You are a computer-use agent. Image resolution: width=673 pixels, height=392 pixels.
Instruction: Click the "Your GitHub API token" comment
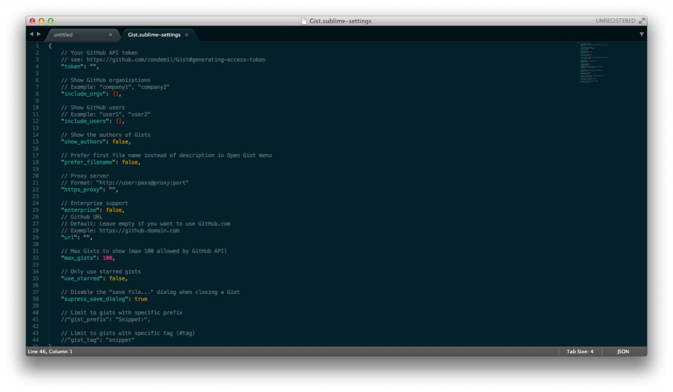[x=99, y=53]
